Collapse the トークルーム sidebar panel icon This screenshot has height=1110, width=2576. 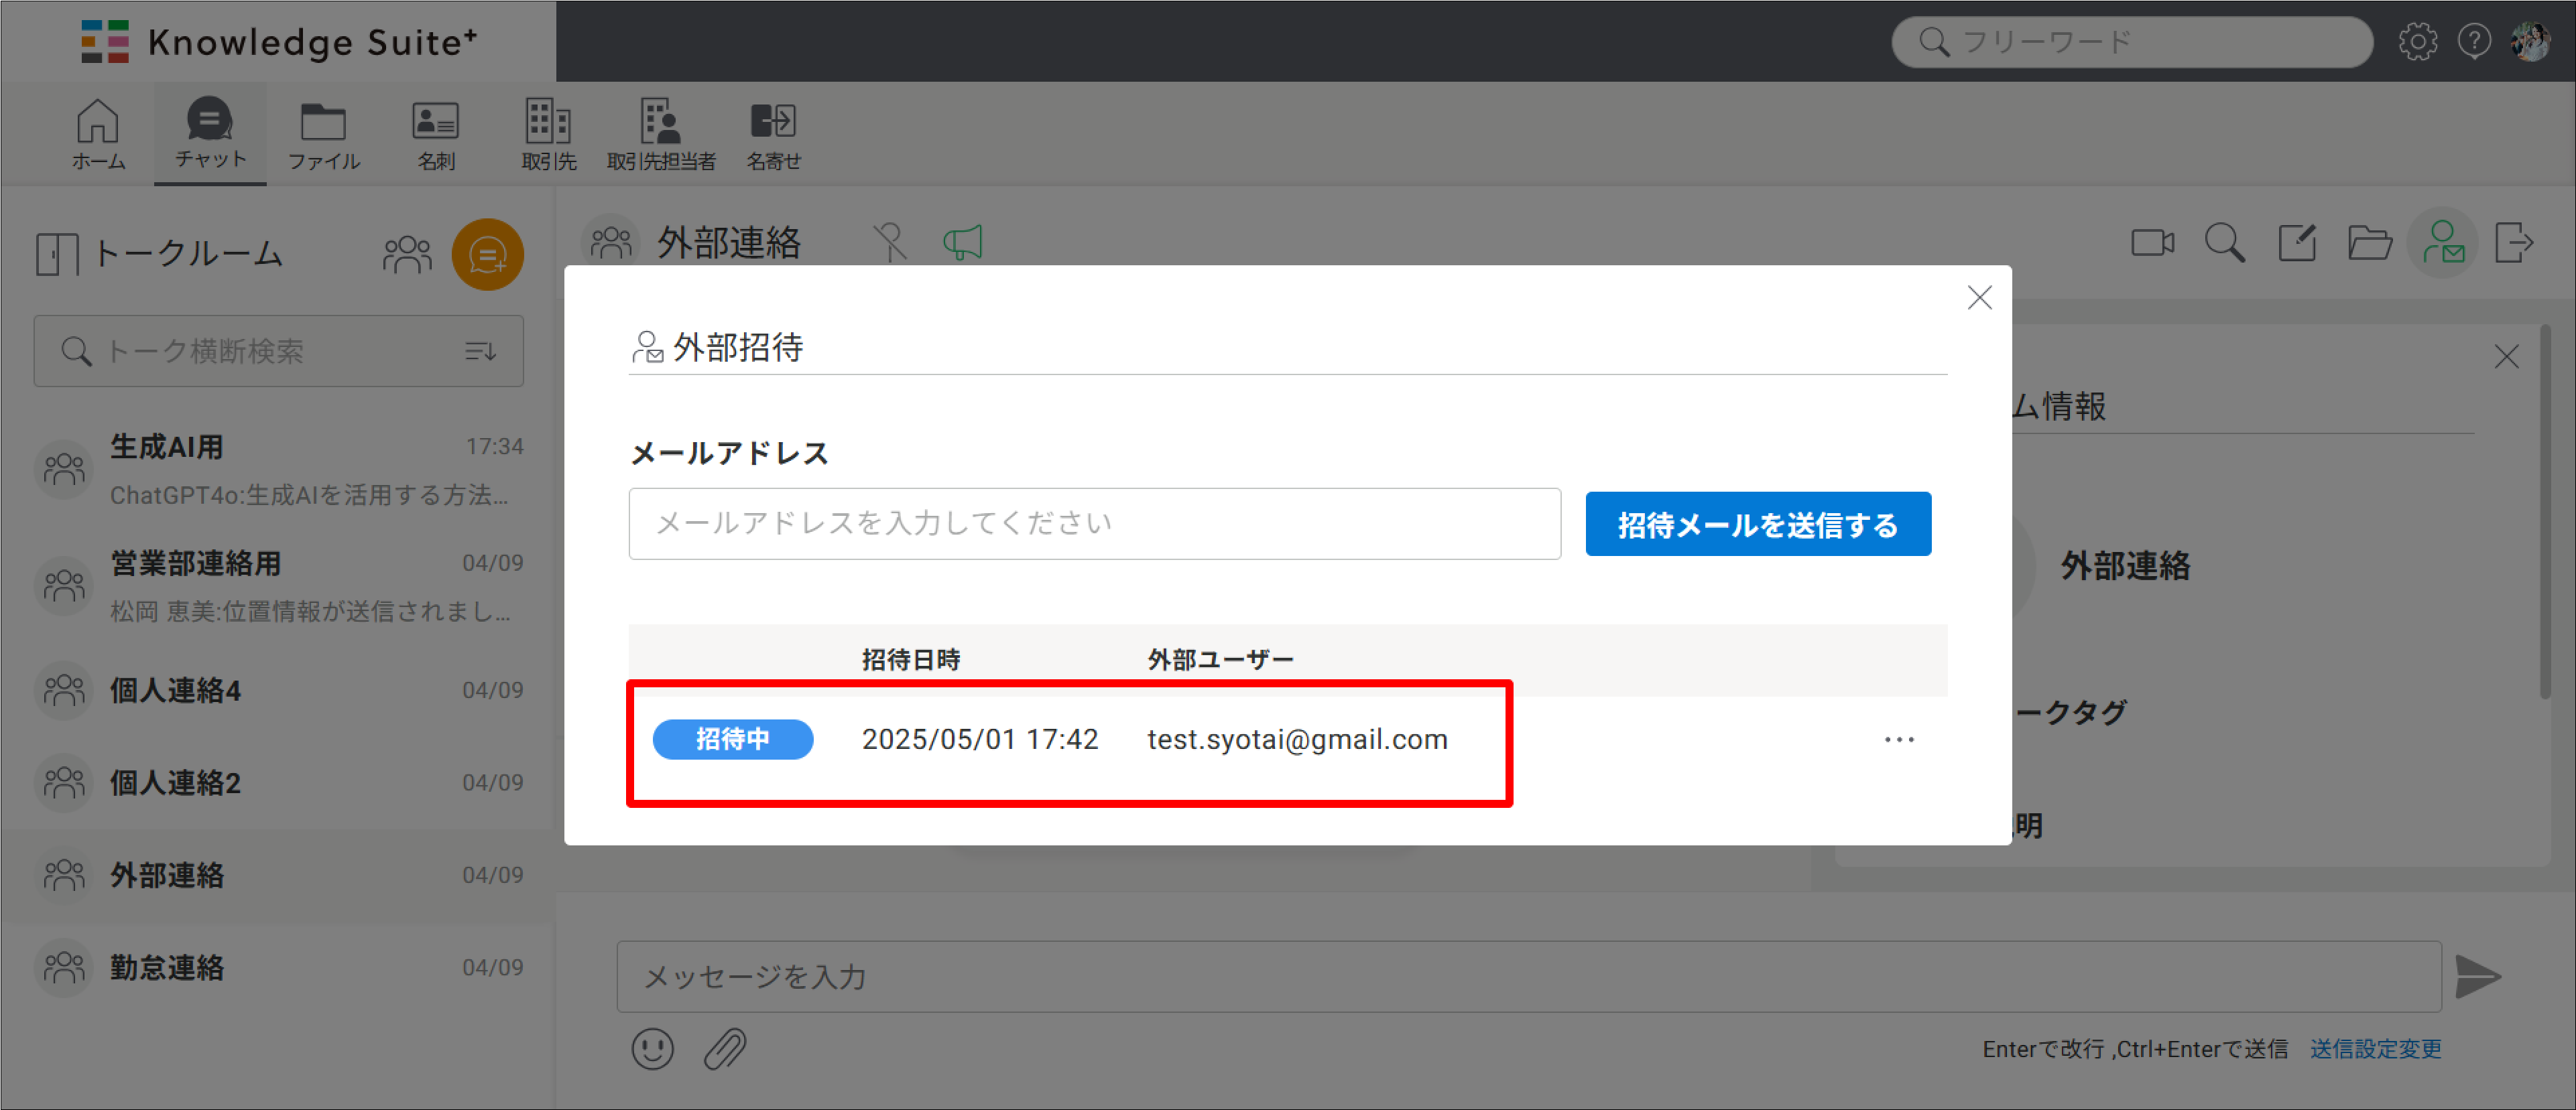coord(57,254)
